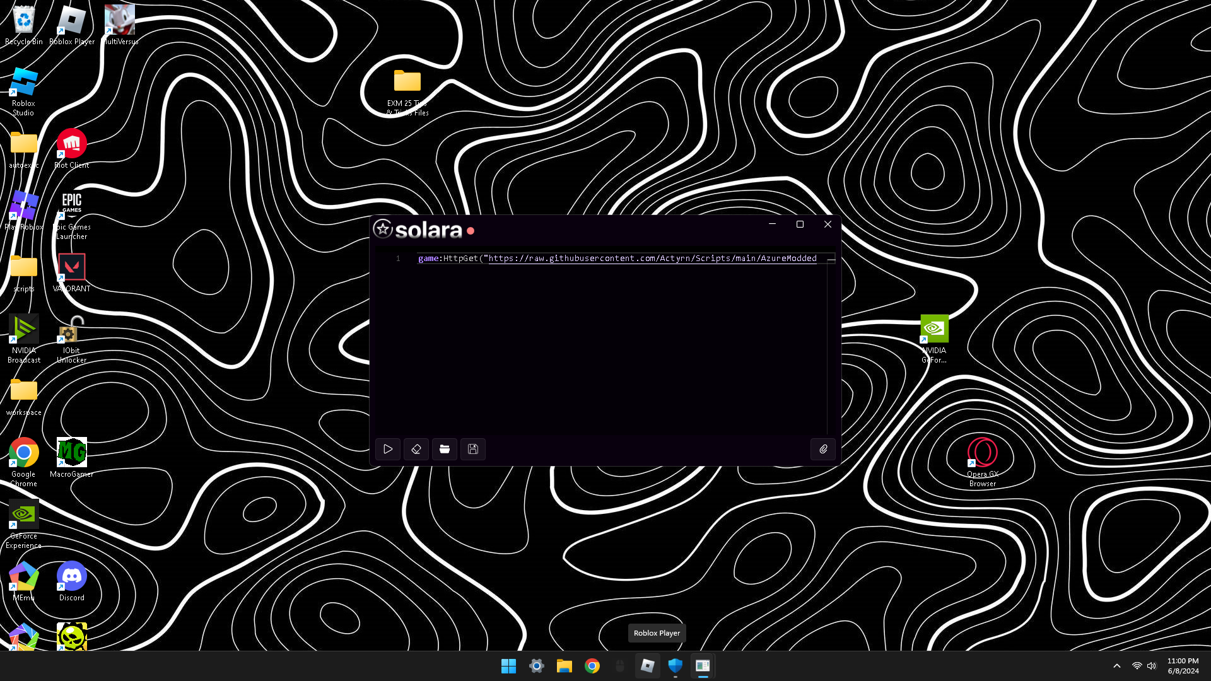
Task: Maximize the Solara window
Action: tap(800, 224)
